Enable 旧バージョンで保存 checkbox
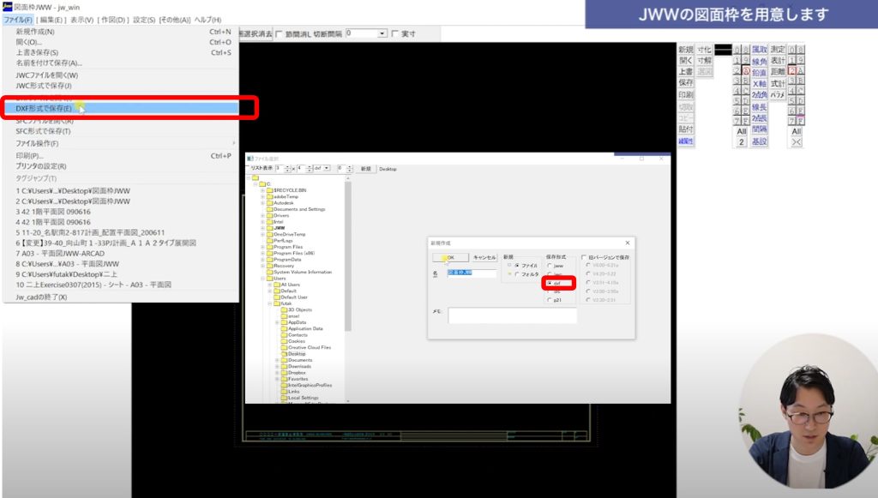This screenshot has height=498, width=878. (x=584, y=257)
